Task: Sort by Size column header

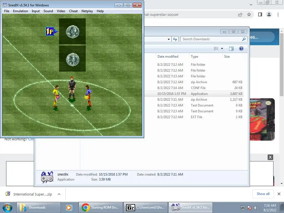Action: point(227,57)
